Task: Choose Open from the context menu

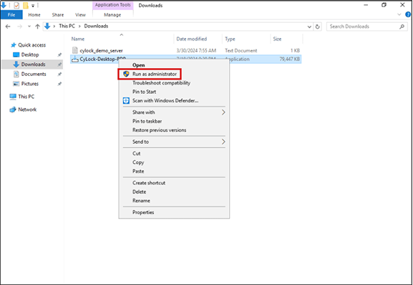Action: tap(139, 65)
